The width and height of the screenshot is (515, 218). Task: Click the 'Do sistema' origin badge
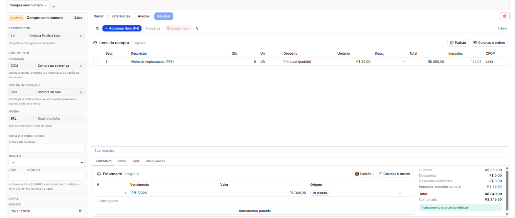(320, 193)
